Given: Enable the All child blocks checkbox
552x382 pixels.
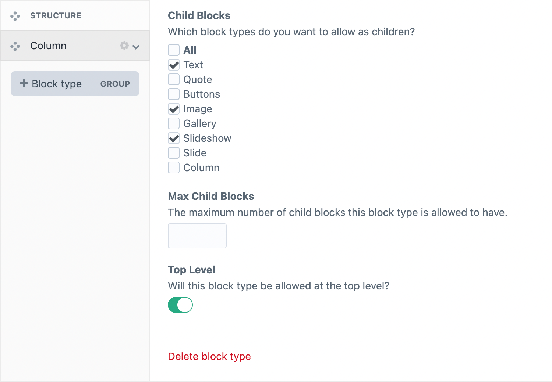Looking at the screenshot, I should 174,50.
